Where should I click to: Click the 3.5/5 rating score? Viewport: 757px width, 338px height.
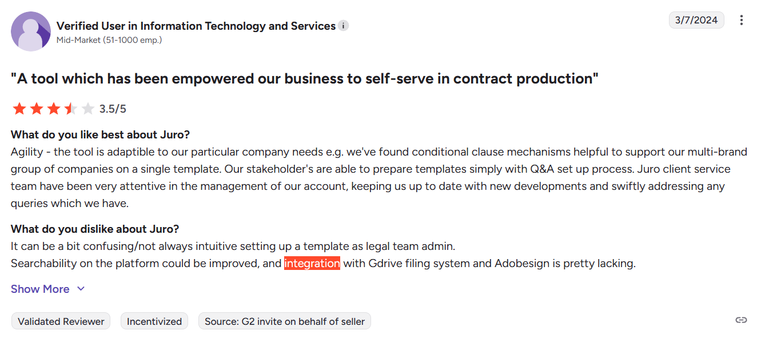point(112,108)
